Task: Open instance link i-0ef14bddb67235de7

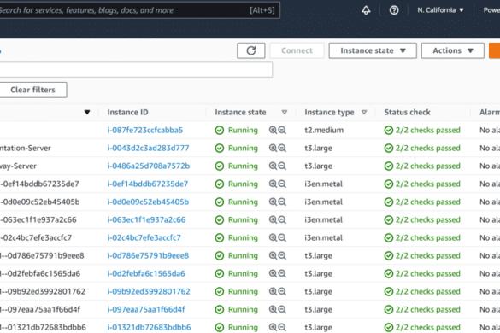Action: click(148, 184)
